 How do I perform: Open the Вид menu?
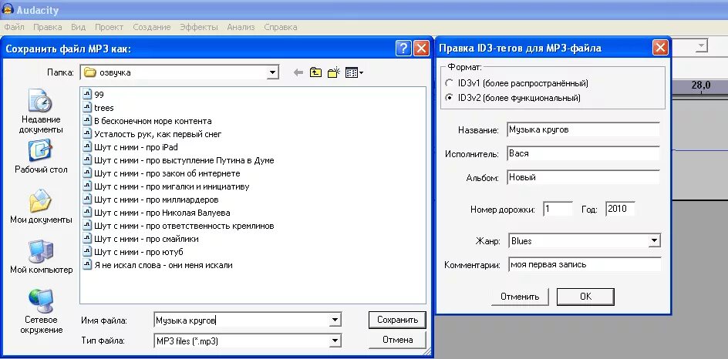tap(78, 27)
